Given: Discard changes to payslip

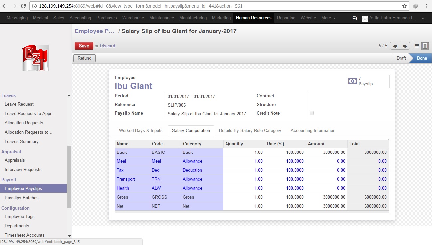Looking at the screenshot, I should tap(107, 46).
